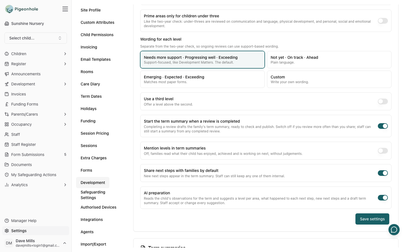
Task: Click the Save settings button
Action: click(372, 219)
